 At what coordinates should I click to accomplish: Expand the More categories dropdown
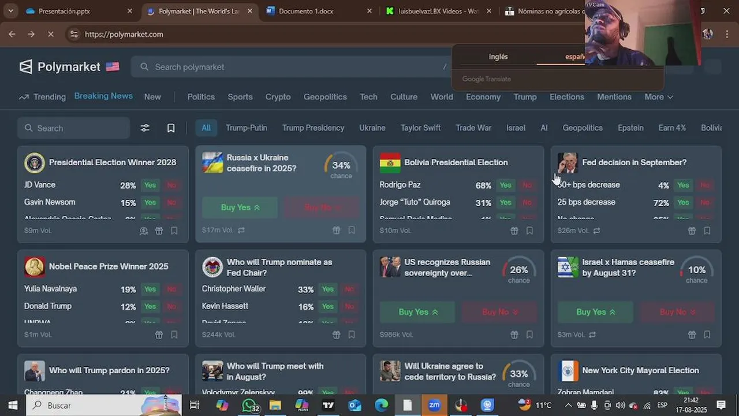(659, 97)
